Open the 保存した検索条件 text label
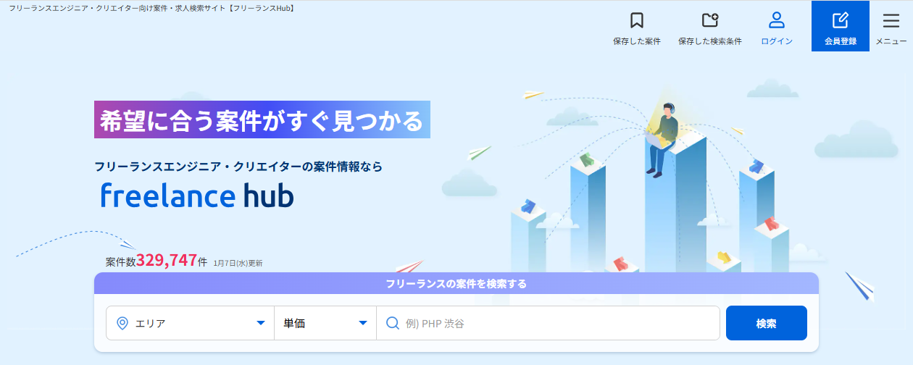 (709, 41)
